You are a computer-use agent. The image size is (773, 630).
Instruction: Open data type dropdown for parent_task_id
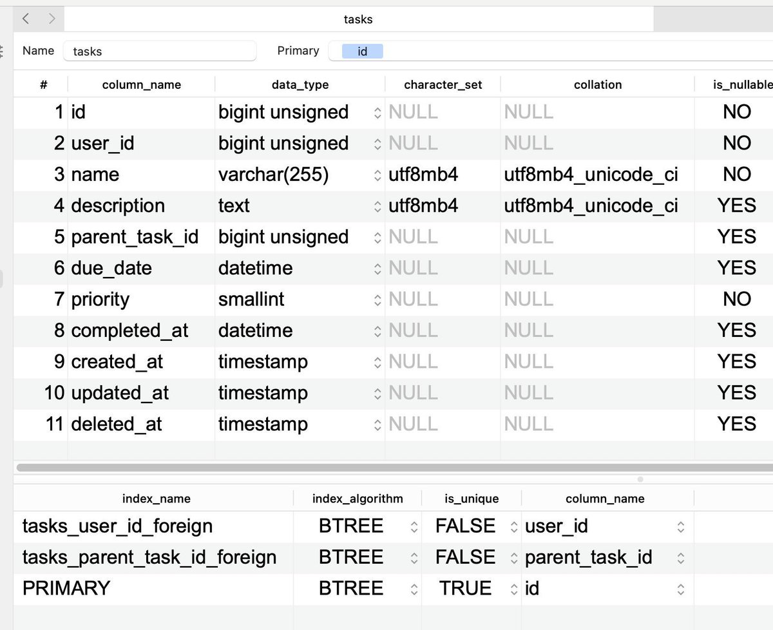[x=377, y=237]
